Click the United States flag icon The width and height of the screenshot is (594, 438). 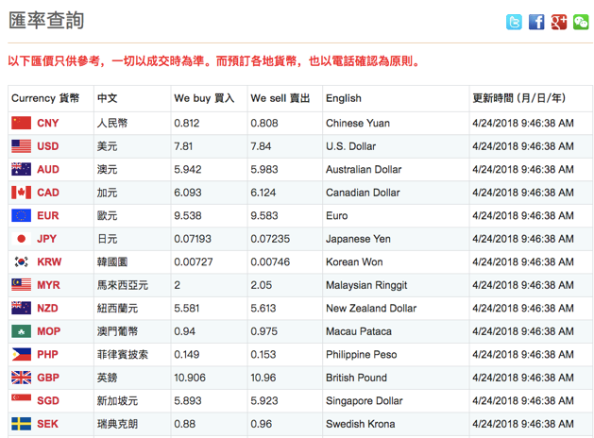[x=21, y=146]
